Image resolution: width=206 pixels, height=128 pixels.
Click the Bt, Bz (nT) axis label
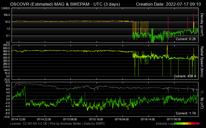202,100
